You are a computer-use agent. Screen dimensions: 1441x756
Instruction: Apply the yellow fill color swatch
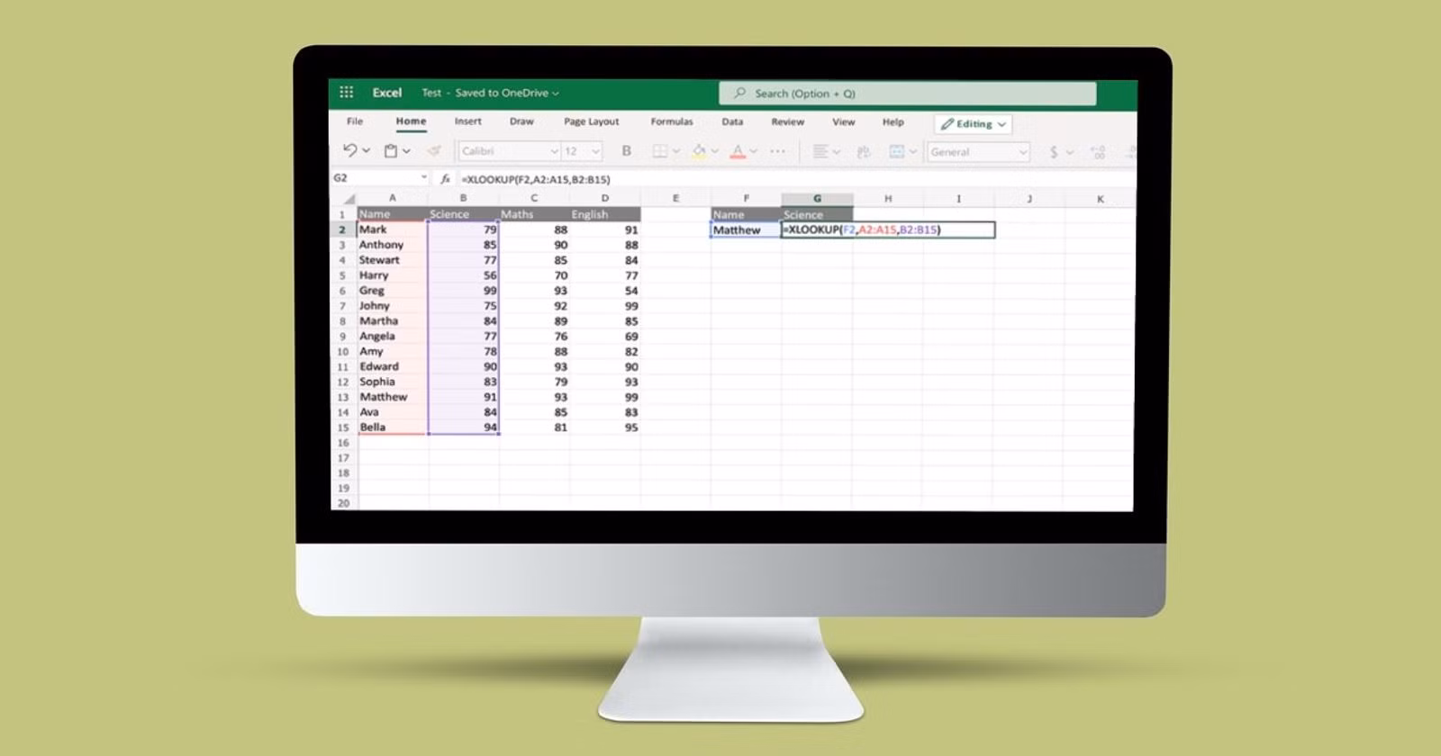pos(699,151)
